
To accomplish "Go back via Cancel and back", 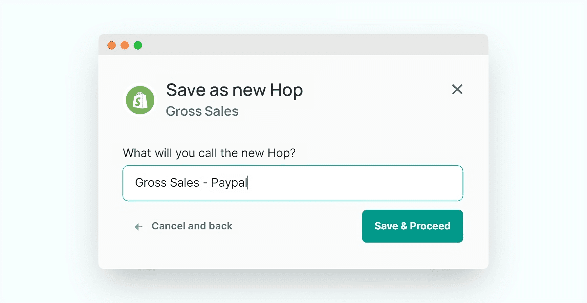I will (192, 226).
